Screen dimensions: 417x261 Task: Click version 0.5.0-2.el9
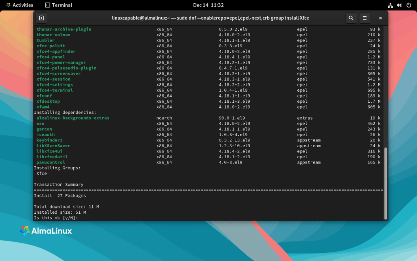(233, 29)
